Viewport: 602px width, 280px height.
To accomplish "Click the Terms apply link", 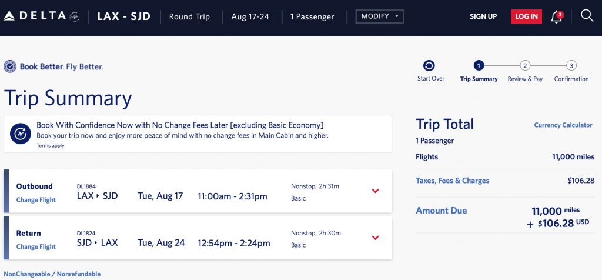I will pyautogui.click(x=51, y=145).
